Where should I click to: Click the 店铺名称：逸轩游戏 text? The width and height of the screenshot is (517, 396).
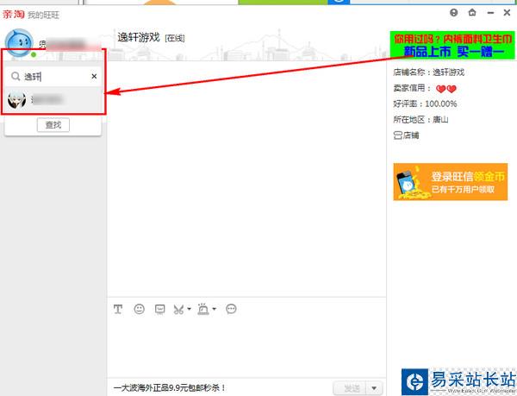tap(428, 72)
